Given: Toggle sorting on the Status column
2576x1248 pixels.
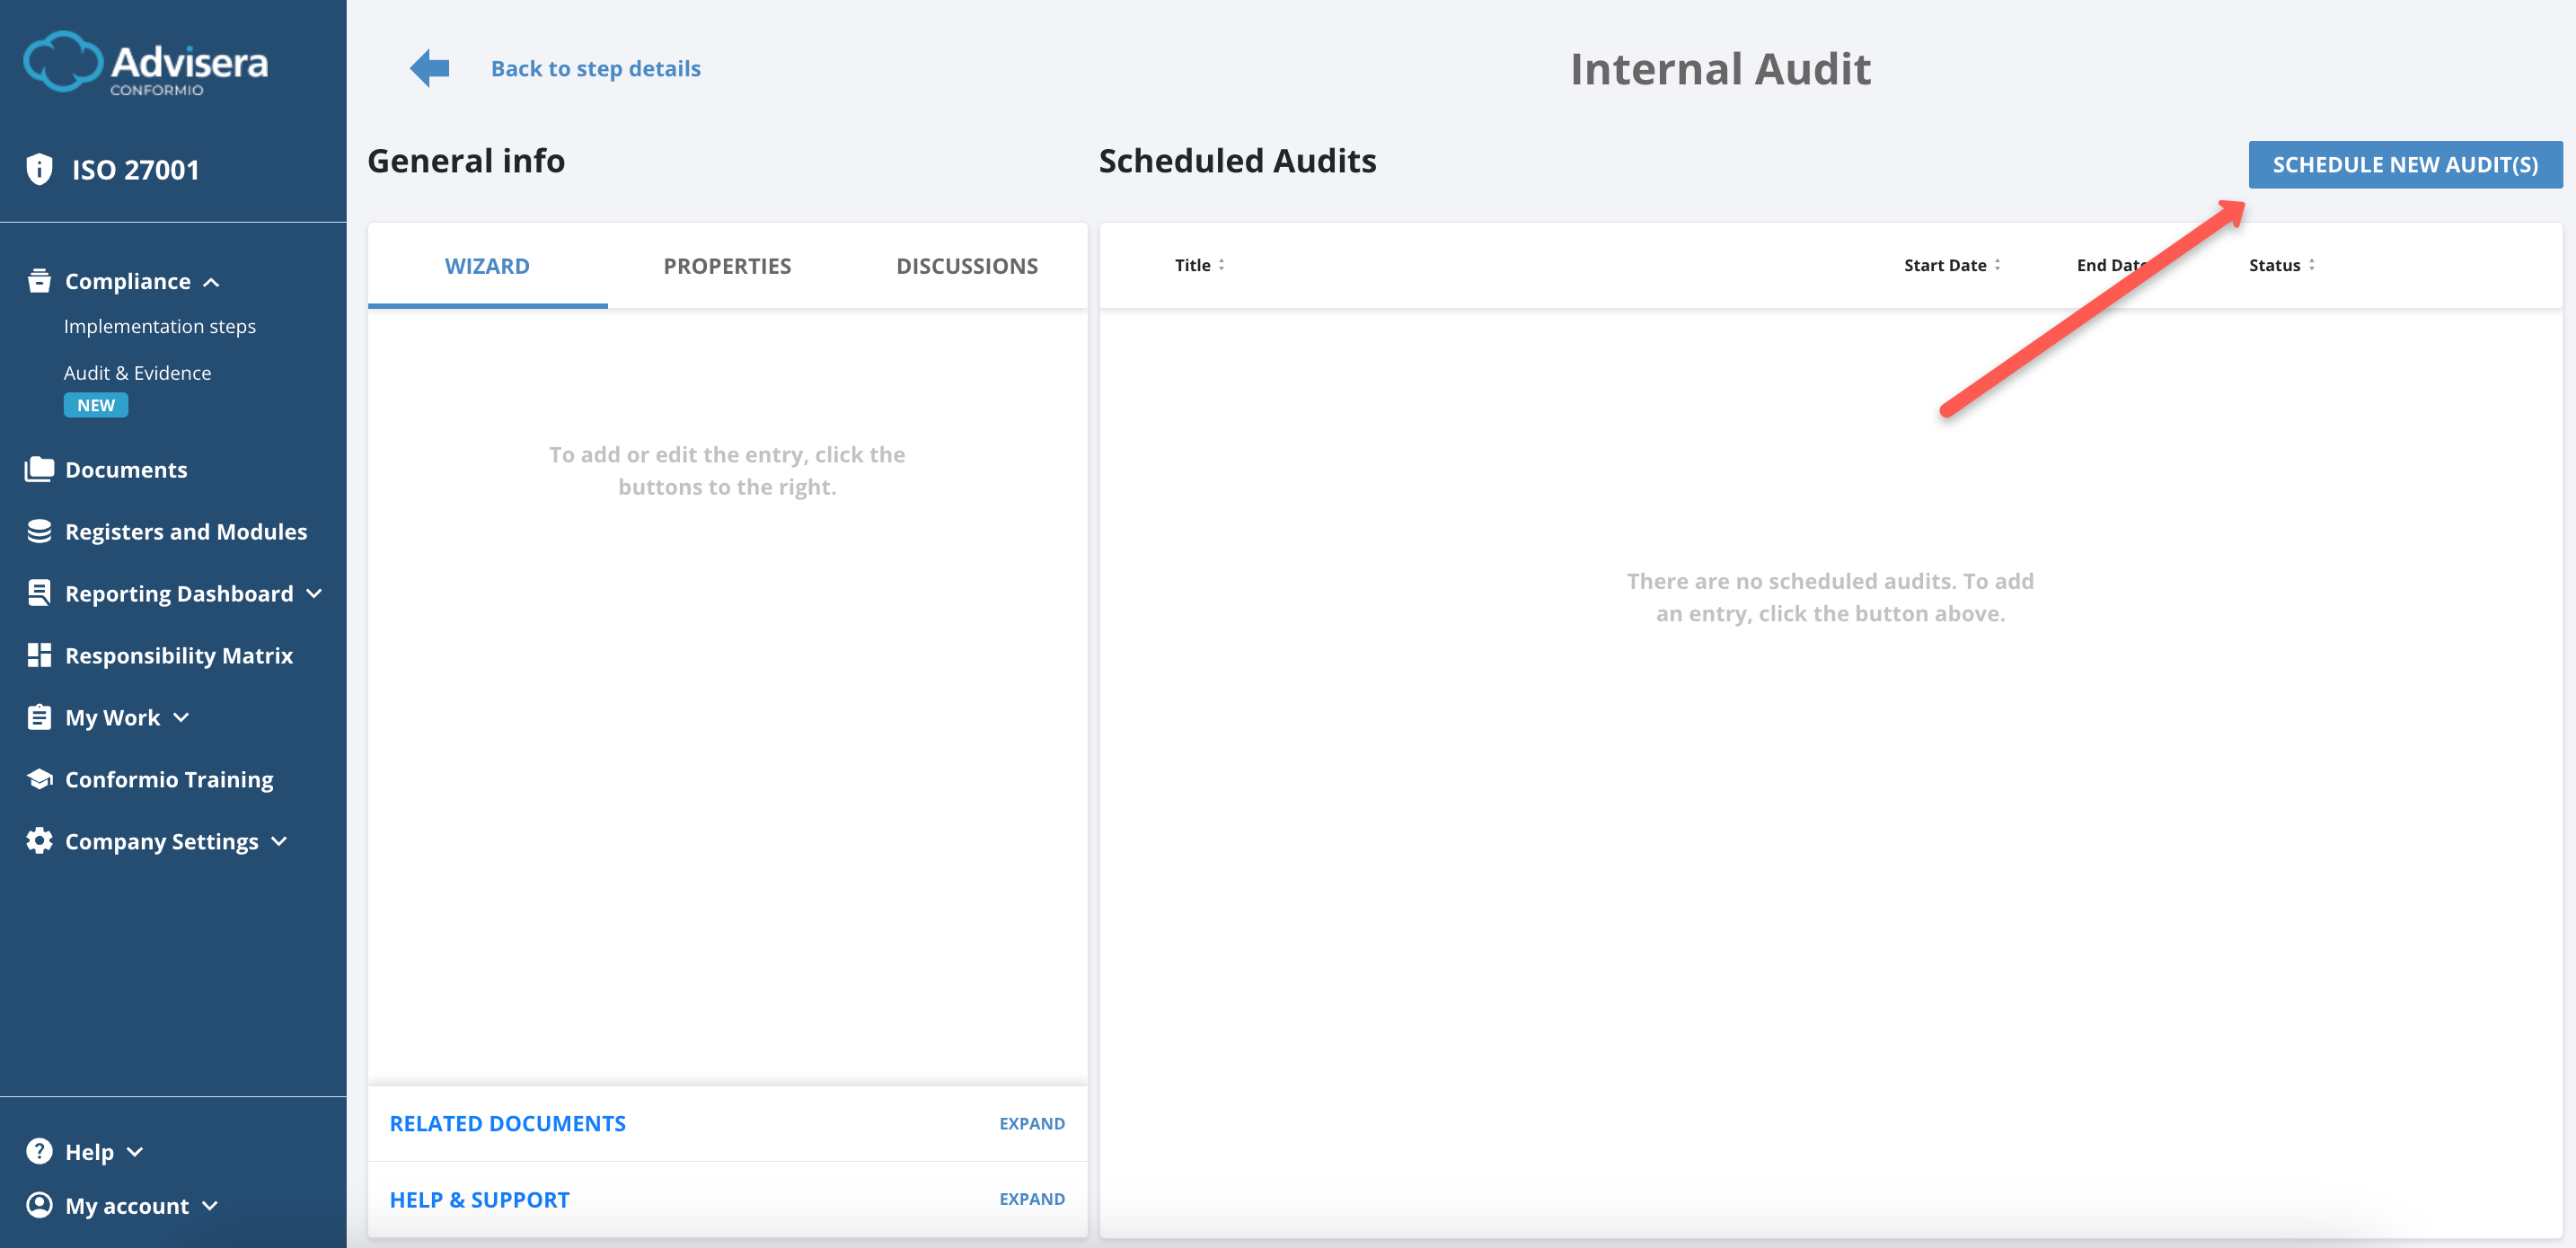Looking at the screenshot, I should [2311, 264].
